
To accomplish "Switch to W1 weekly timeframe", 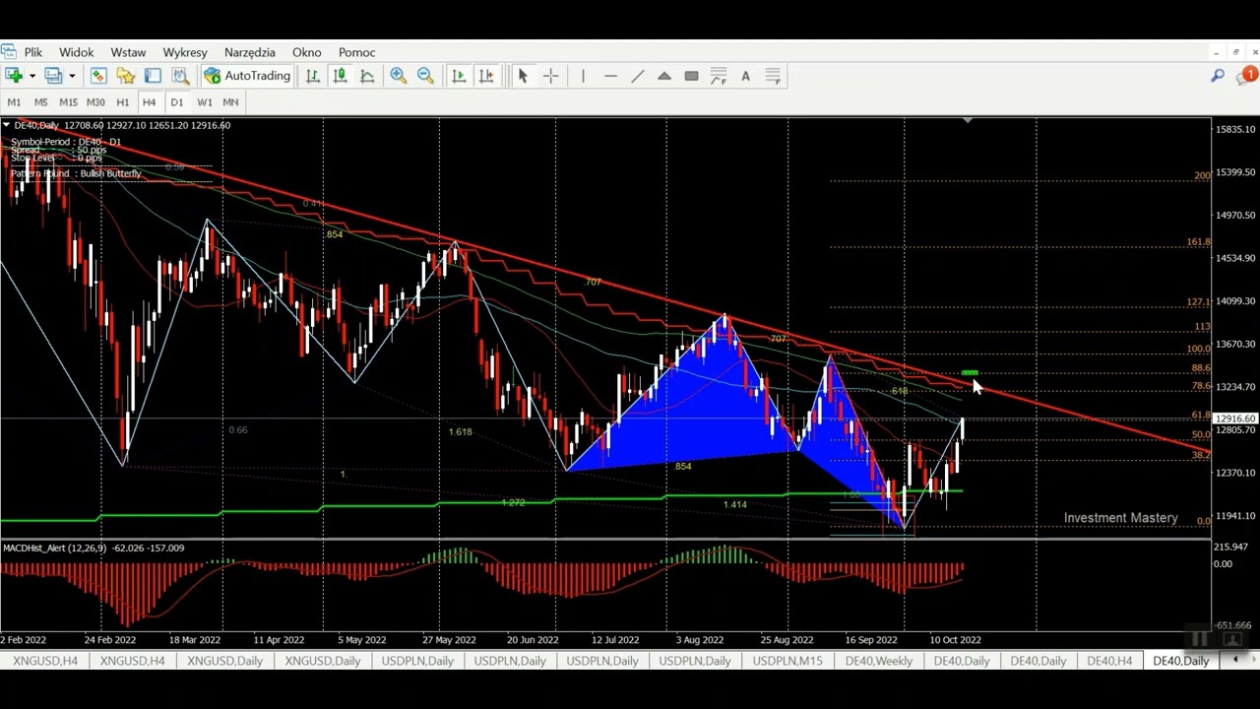I will pos(204,102).
